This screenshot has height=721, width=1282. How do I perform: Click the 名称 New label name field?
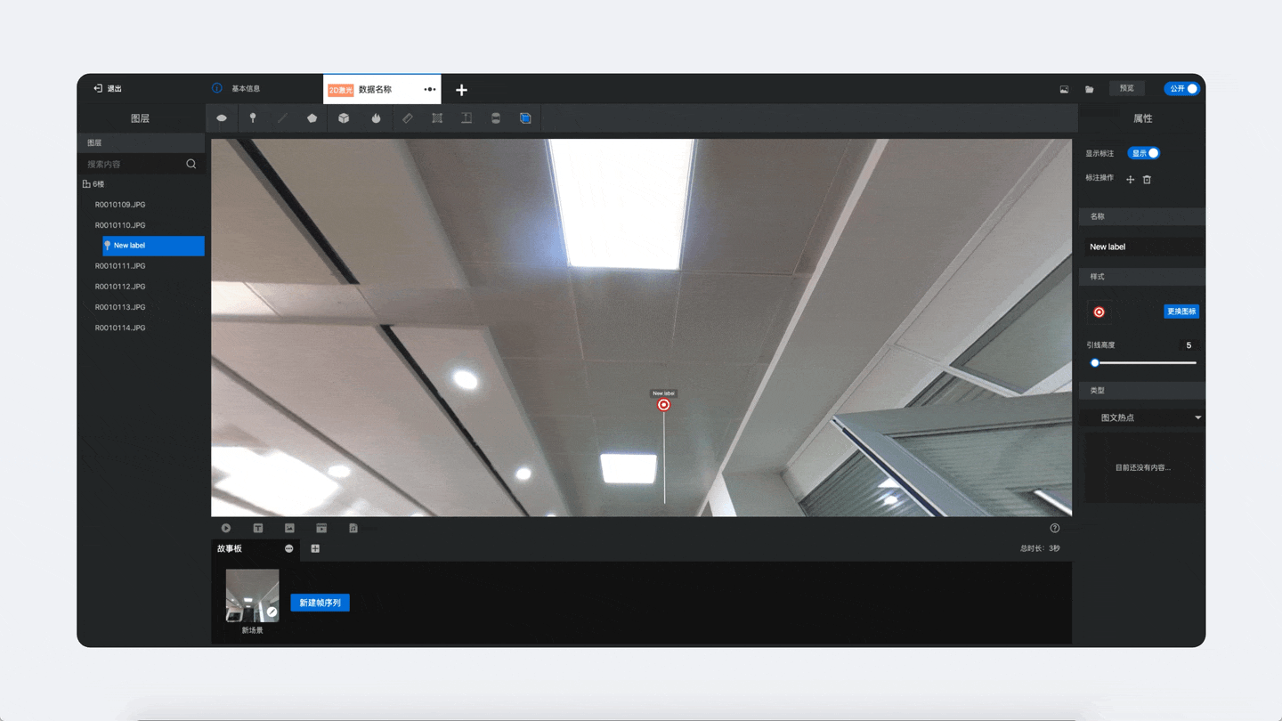1142,247
